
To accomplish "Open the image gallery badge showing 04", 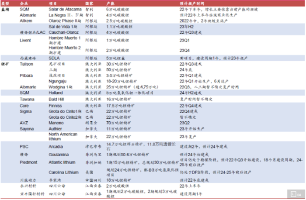I will [296, 194].
